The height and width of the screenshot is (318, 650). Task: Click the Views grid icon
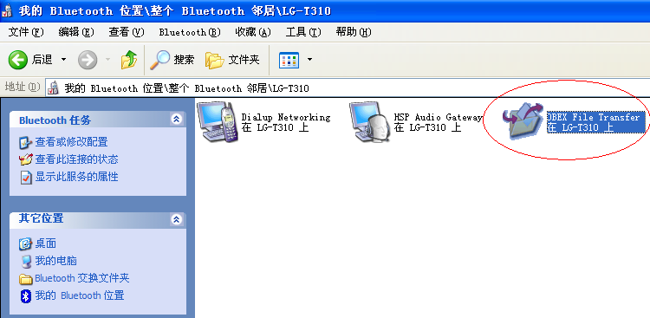(x=289, y=61)
